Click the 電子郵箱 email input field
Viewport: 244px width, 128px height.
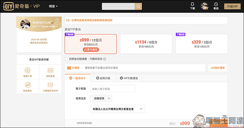click(x=113, y=89)
